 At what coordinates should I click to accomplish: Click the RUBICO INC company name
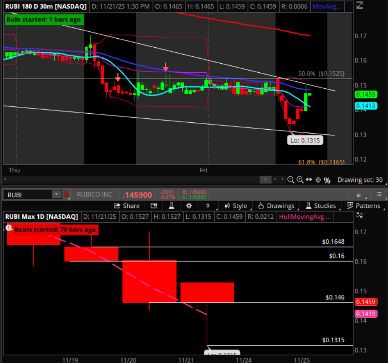pyautogui.click(x=95, y=195)
